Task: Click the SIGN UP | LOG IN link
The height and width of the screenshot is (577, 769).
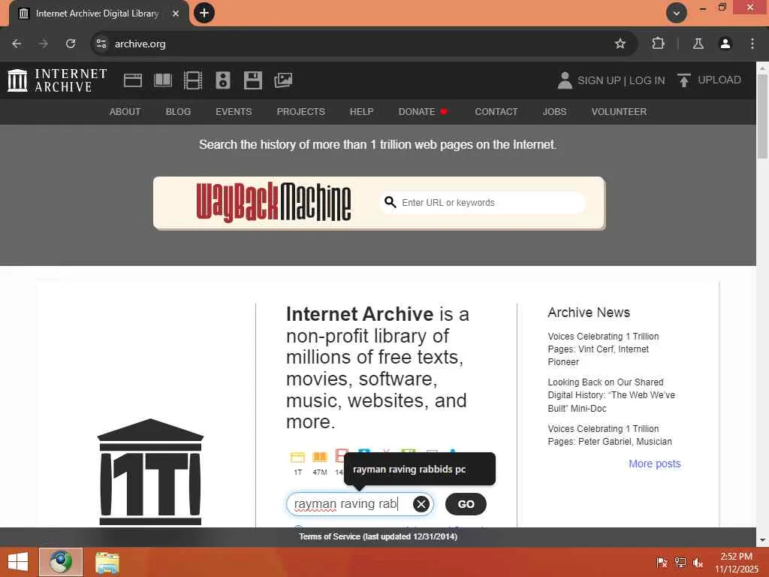Action: pos(621,80)
